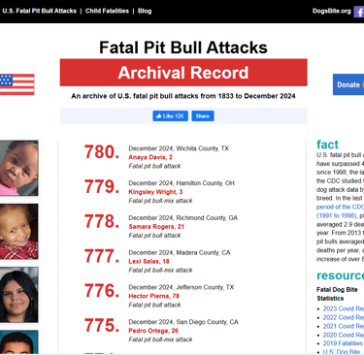Open the Child Fatalities menu link
This screenshot has width=364, height=355.
tap(107, 11)
